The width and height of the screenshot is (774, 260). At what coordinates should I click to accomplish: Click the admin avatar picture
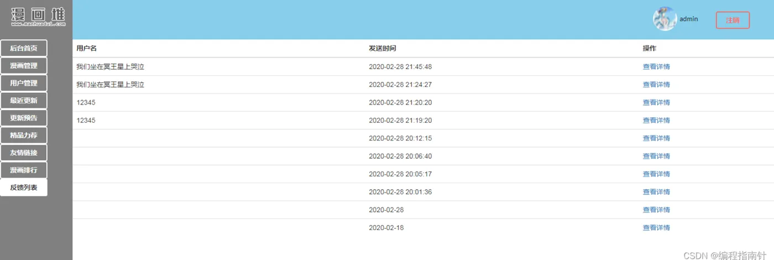coord(665,19)
